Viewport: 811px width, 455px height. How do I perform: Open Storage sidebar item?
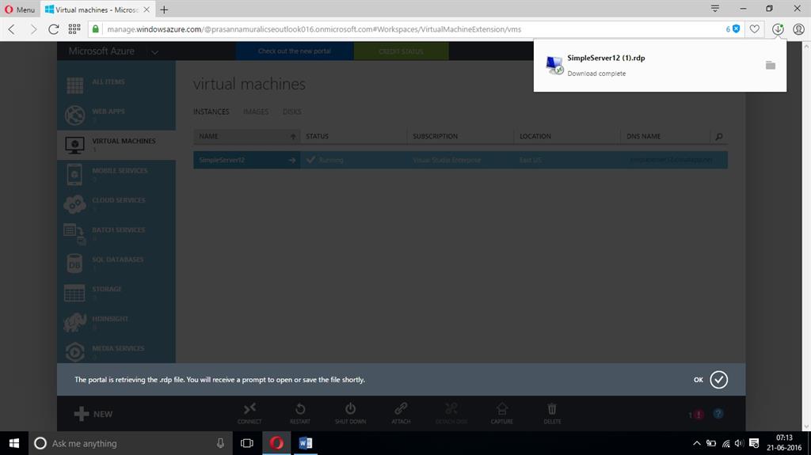116,292
